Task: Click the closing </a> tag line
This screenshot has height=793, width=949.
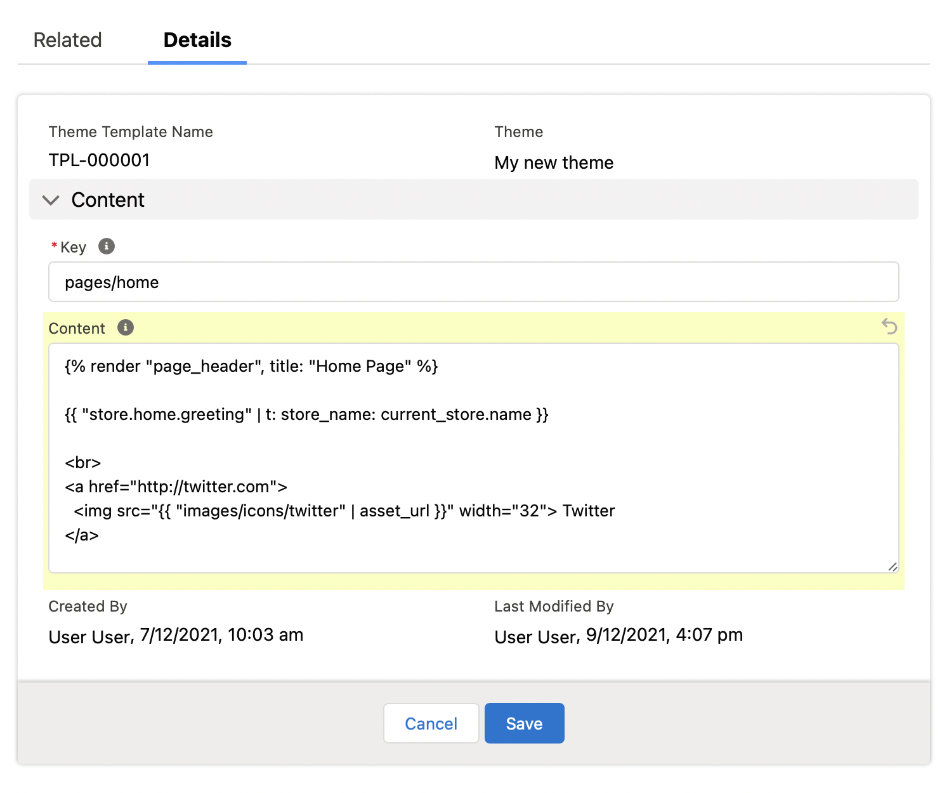Action: pyautogui.click(x=82, y=535)
